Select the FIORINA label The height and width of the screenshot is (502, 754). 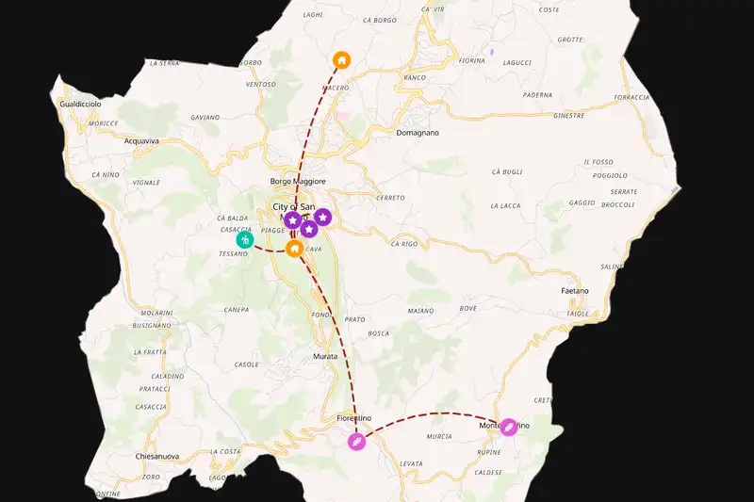point(472,60)
